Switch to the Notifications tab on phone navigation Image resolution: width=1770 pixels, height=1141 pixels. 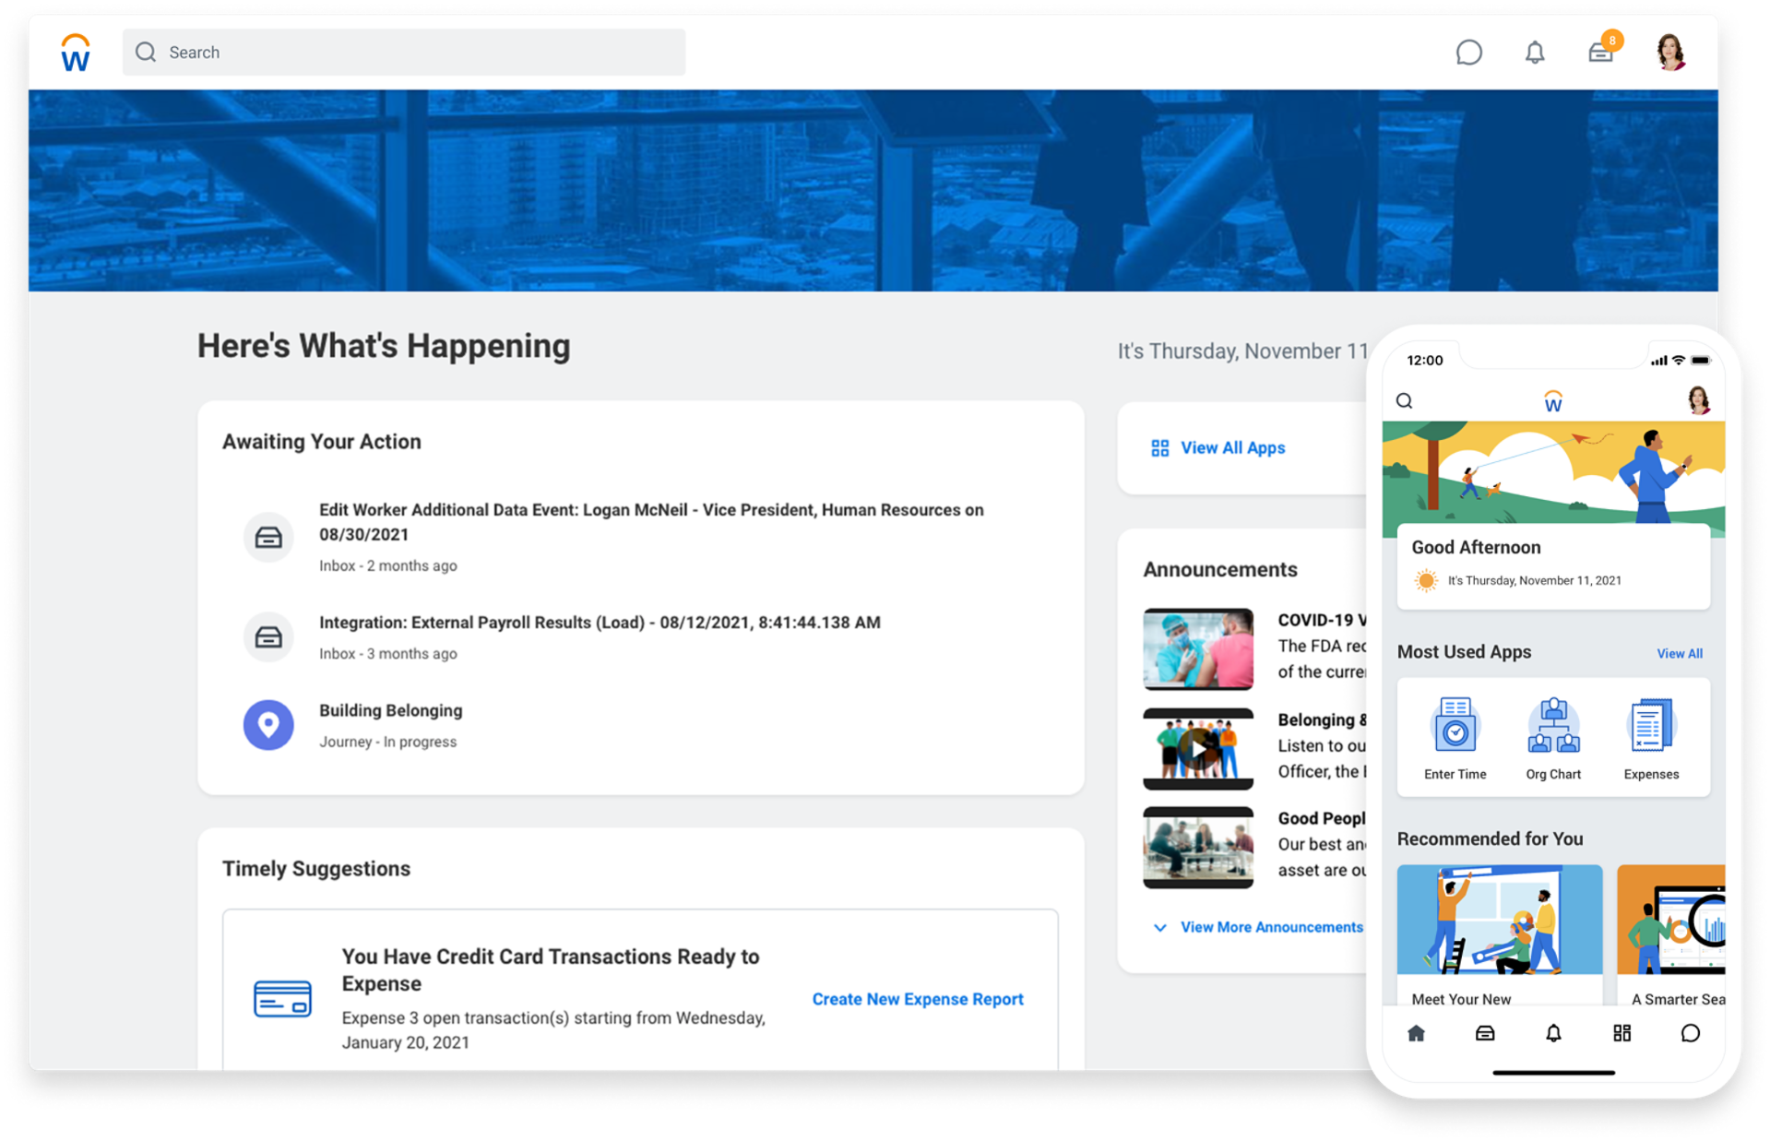coord(1553,1033)
